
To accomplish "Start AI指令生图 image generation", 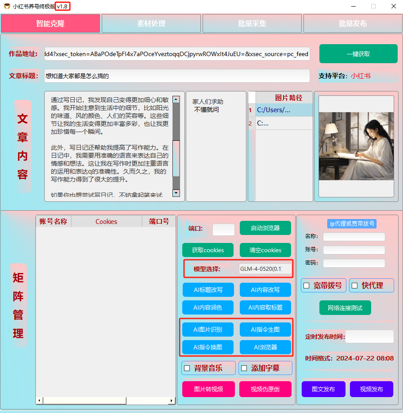I will pyautogui.click(x=265, y=329).
